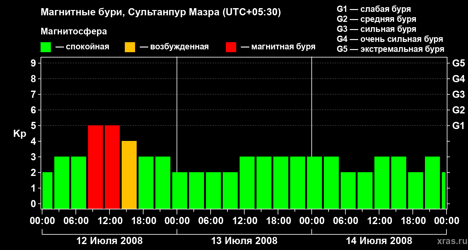Click the red 'магнитная буря' legend swatch
This screenshot has height=250, width=468.
click(x=231, y=47)
